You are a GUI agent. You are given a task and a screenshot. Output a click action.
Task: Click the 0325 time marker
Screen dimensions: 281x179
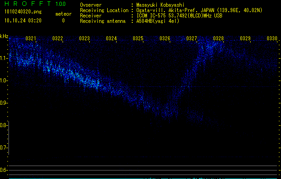pyautogui.click(x=138, y=38)
